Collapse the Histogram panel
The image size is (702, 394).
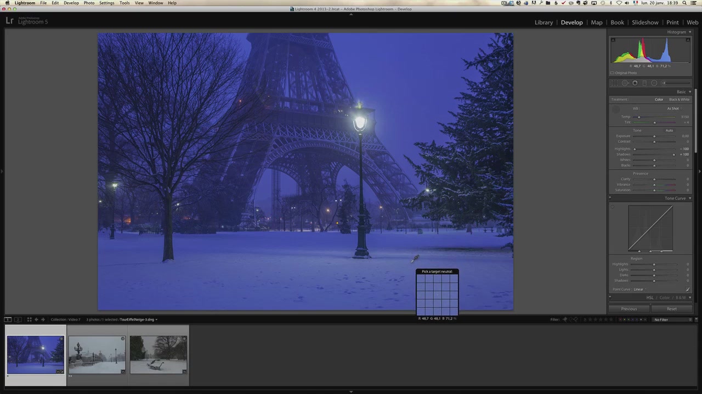(690, 32)
